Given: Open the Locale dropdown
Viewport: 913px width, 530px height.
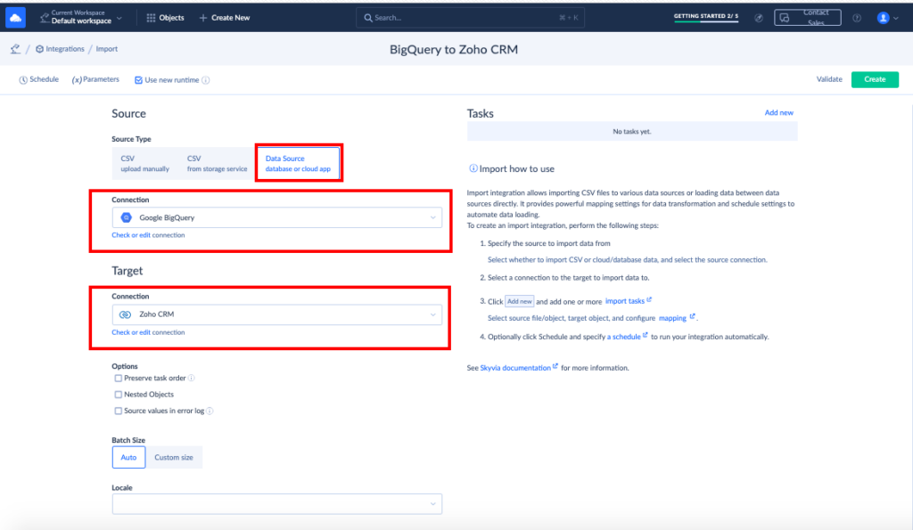Looking at the screenshot, I should (x=277, y=504).
